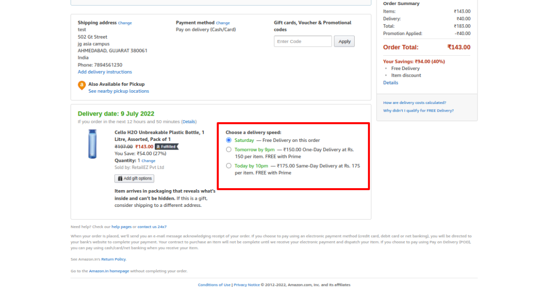The image size is (548, 287).
Task: Click the Order Total ₹143.00 amount
Action: click(x=459, y=47)
